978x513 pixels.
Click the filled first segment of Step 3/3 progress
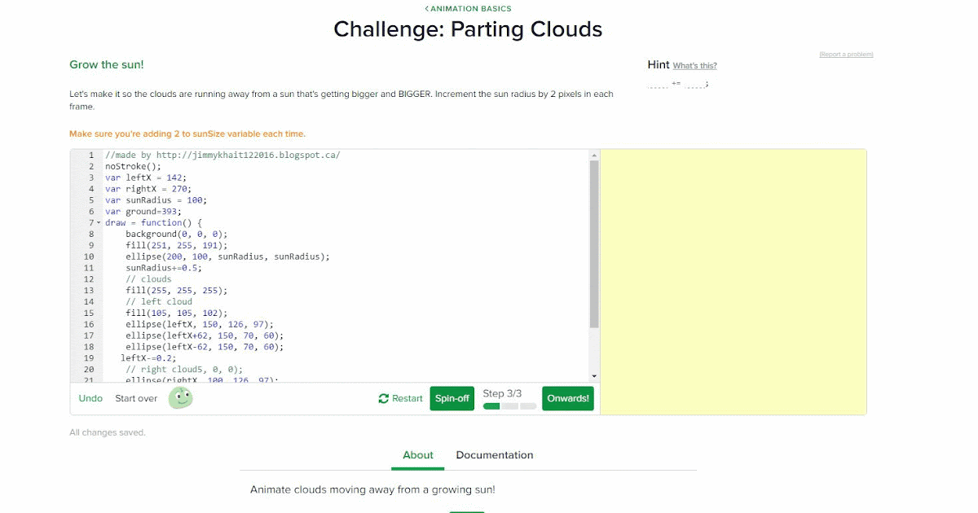pos(491,405)
